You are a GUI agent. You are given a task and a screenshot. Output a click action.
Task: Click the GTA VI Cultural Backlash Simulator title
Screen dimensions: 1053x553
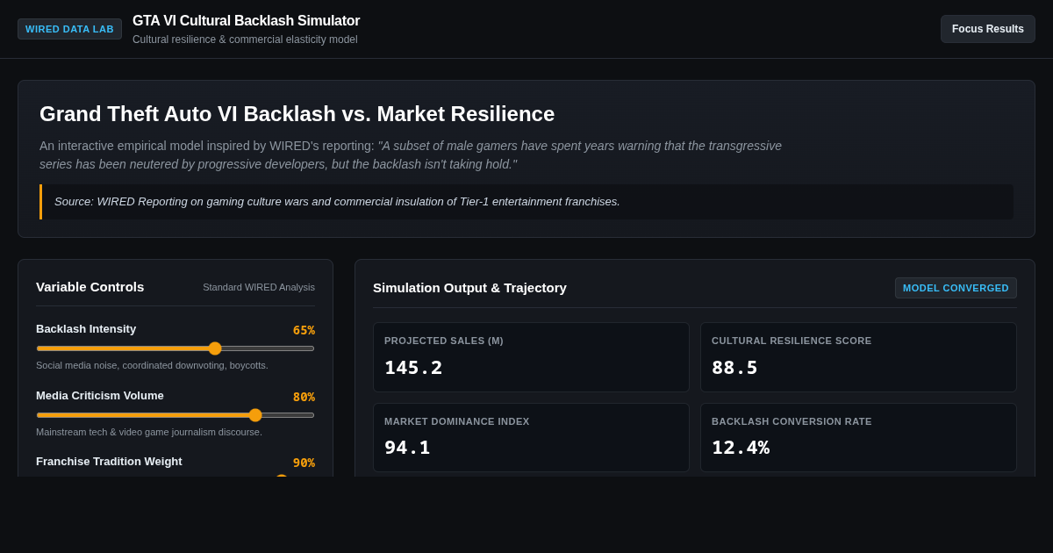[x=246, y=21]
